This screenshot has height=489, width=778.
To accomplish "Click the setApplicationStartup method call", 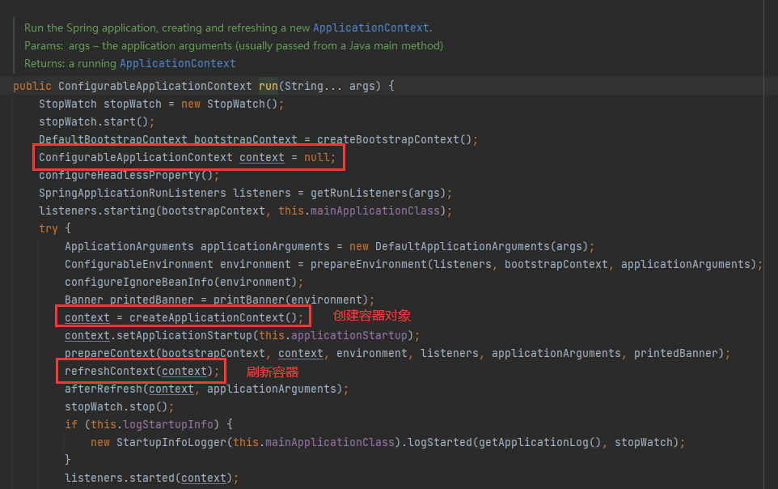I will click(184, 335).
